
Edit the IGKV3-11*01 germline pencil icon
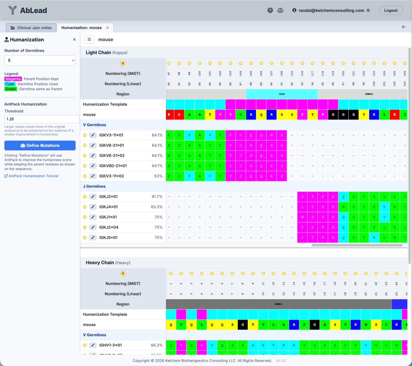coord(93,135)
